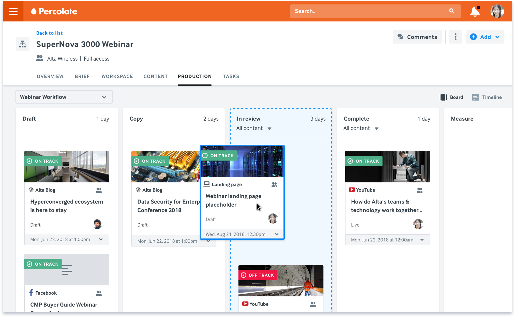Image resolution: width=515 pixels, height=317 pixels.
Task: Open the Brief tab
Action: click(82, 76)
